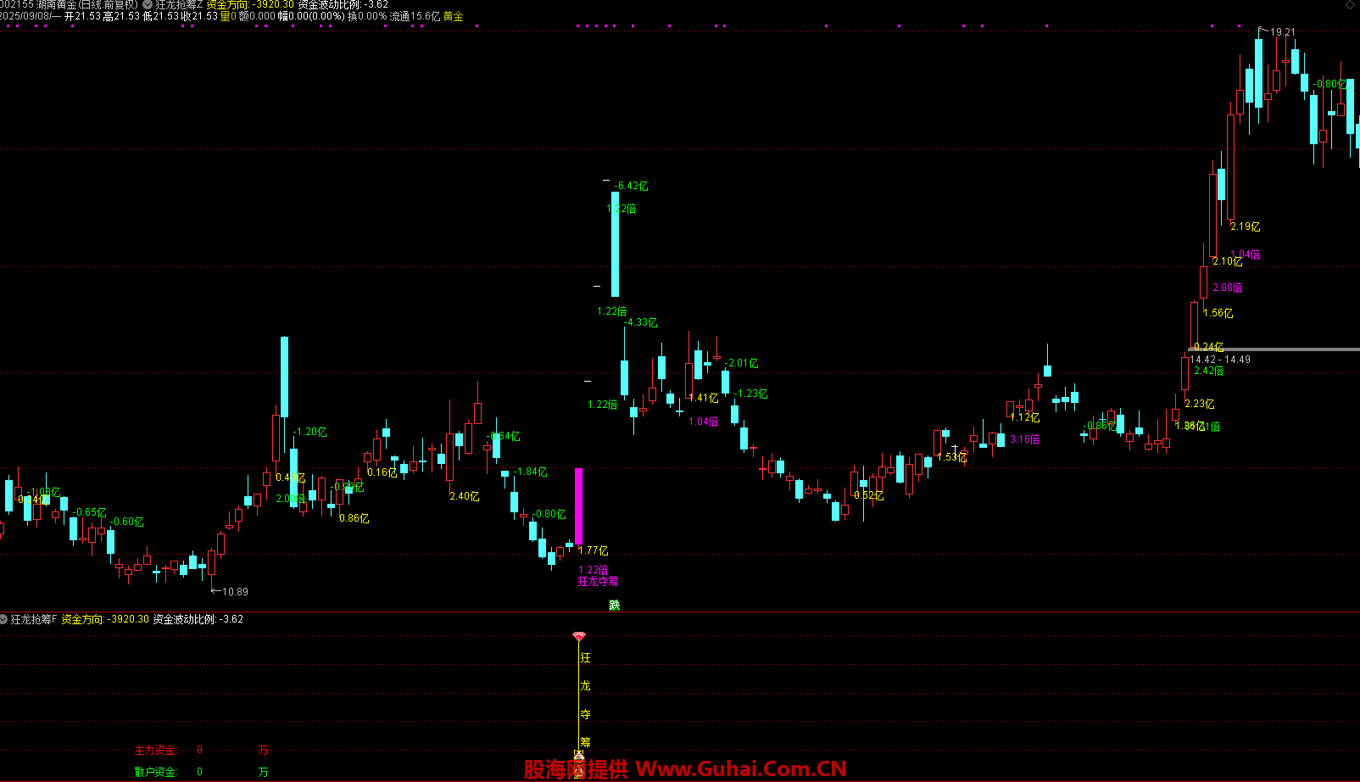Click the -1.23亿 label

tap(751, 394)
